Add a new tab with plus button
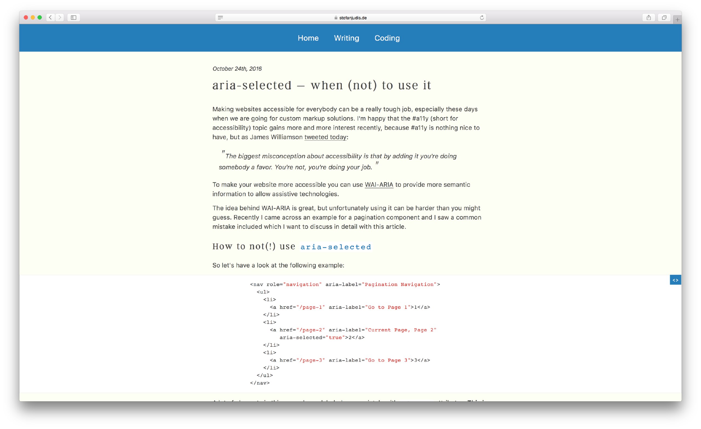This screenshot has height=429, width=701. point(677,20)
